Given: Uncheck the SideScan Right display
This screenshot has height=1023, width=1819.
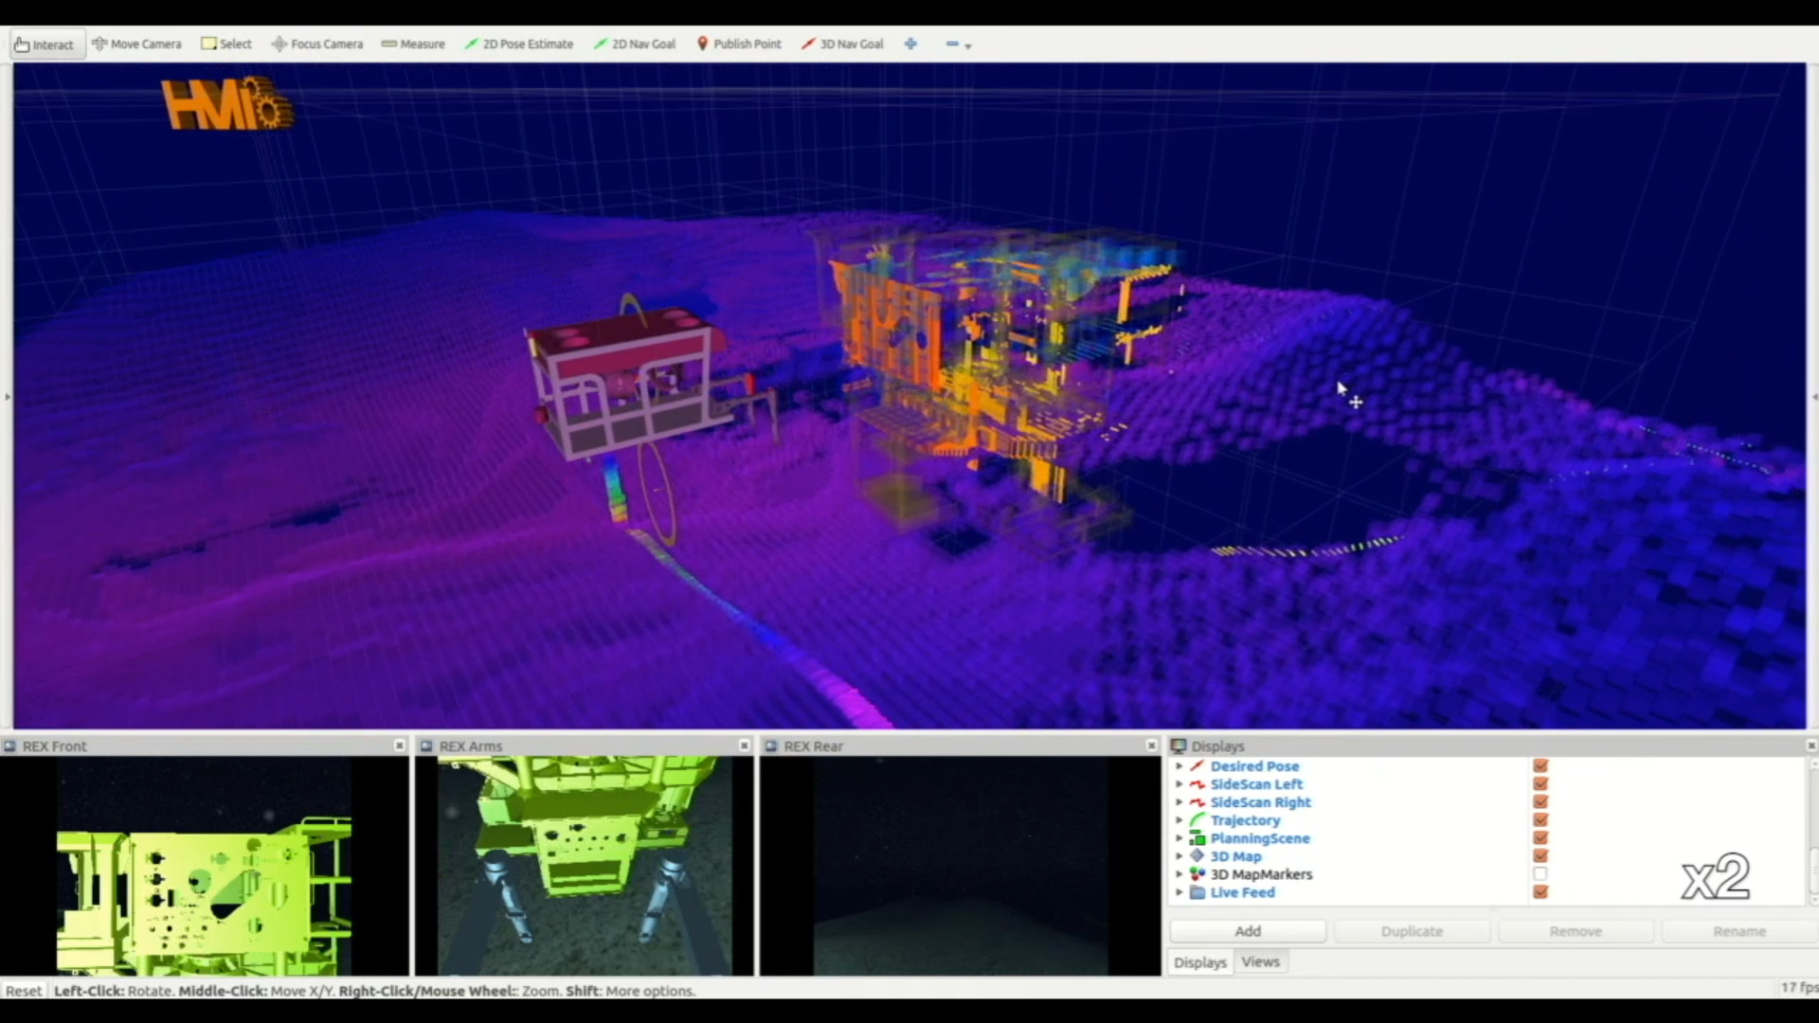Looking at the screenshot, I should click(x=1540, y=802).
